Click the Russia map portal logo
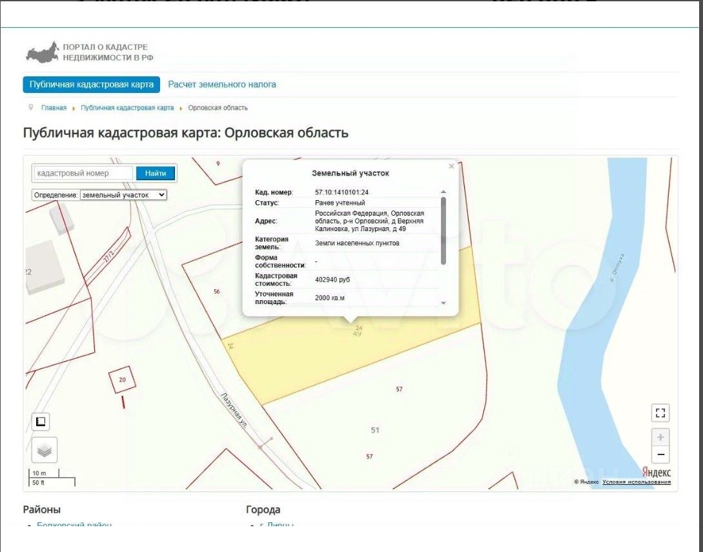 [43, 52]
